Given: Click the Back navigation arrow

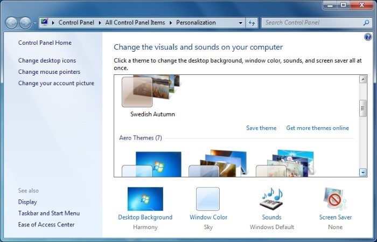Looking at the screenshot, I should click(11, 23).
